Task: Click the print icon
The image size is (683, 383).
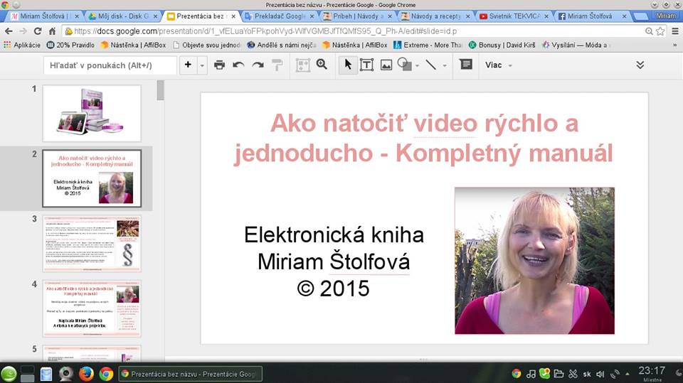Action: click(x=220, y=65)
